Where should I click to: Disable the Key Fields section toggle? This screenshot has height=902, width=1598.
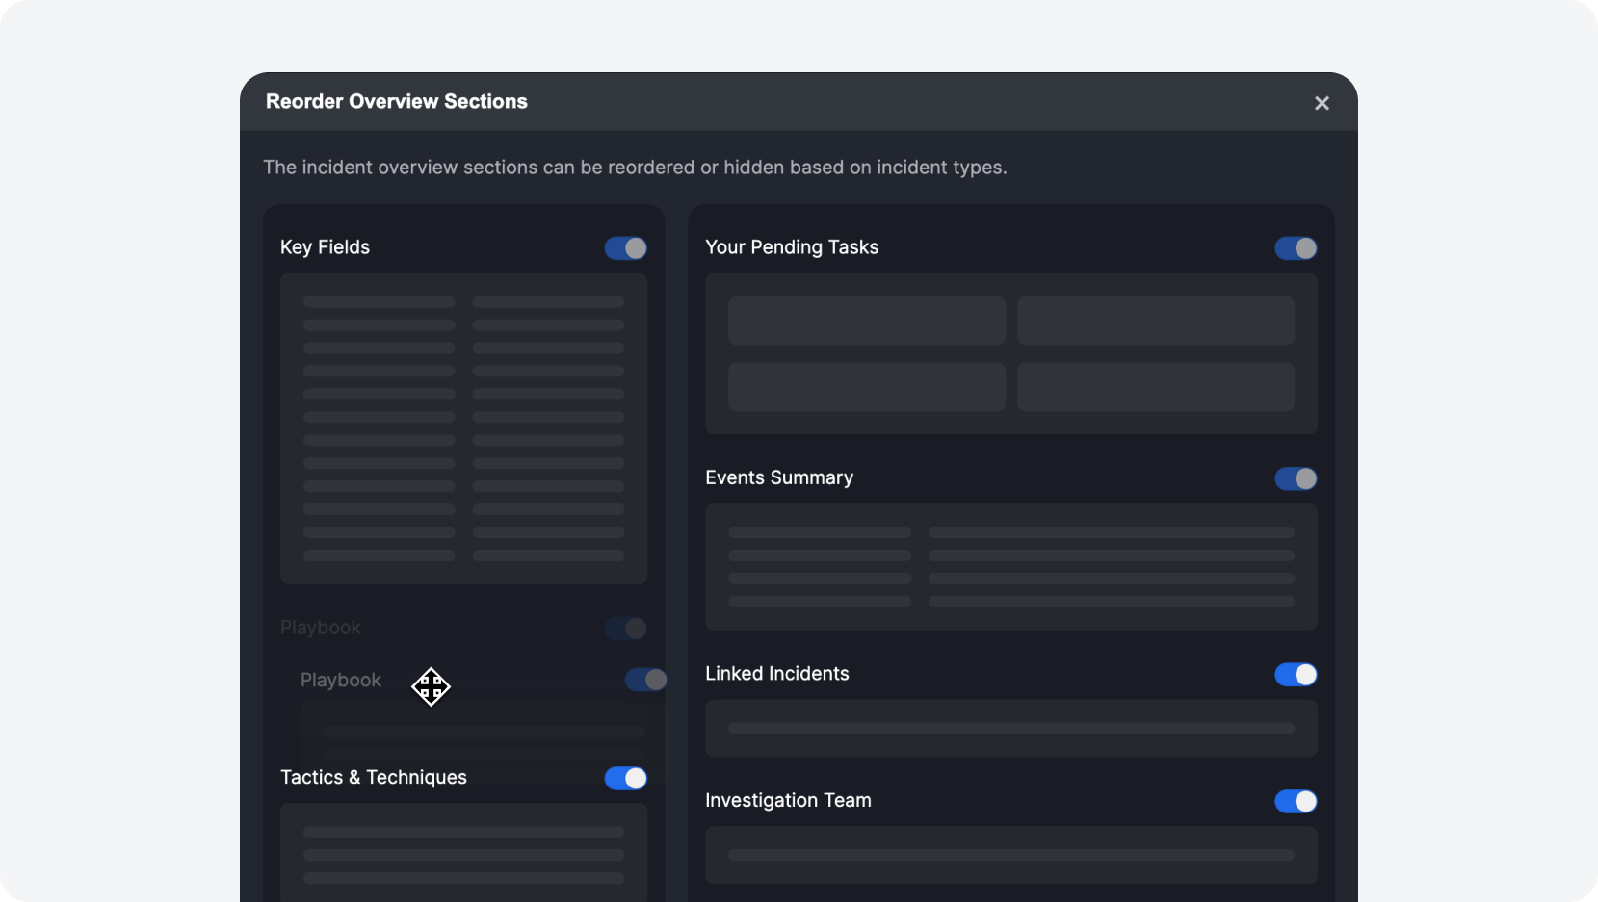click(x=626, y=248)
